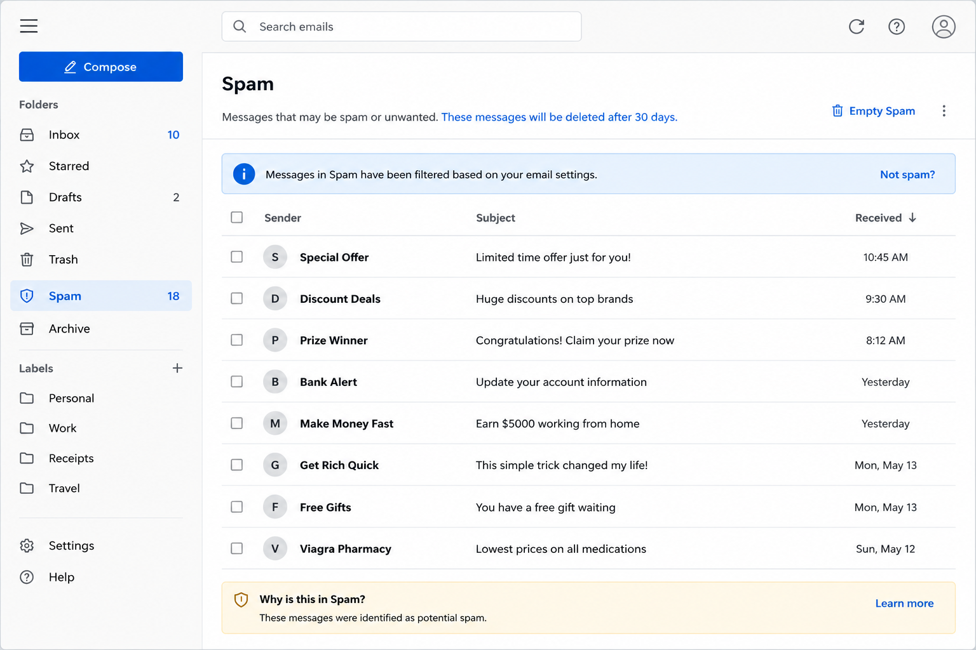
Task: Click the Get Rich Quick sender name
Action: coord(339,465)
